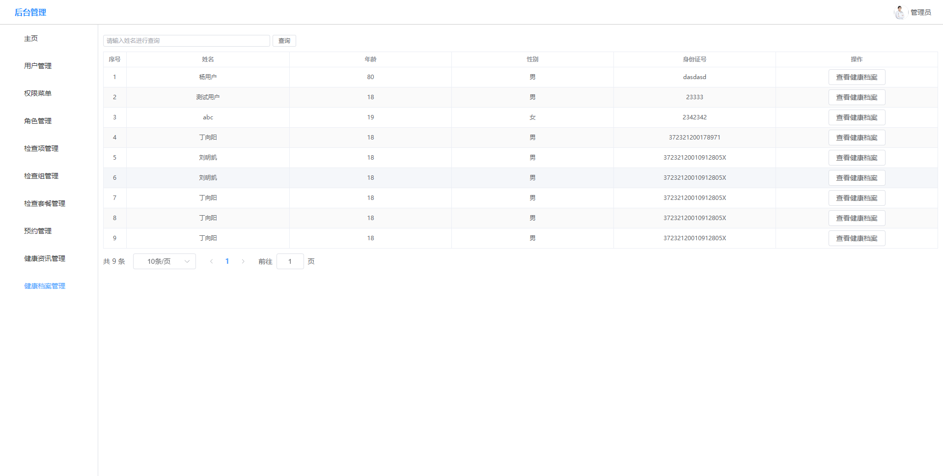Click the administrator avatar icon
This screenshot has height=476, width=943.
tap(899, 12)
